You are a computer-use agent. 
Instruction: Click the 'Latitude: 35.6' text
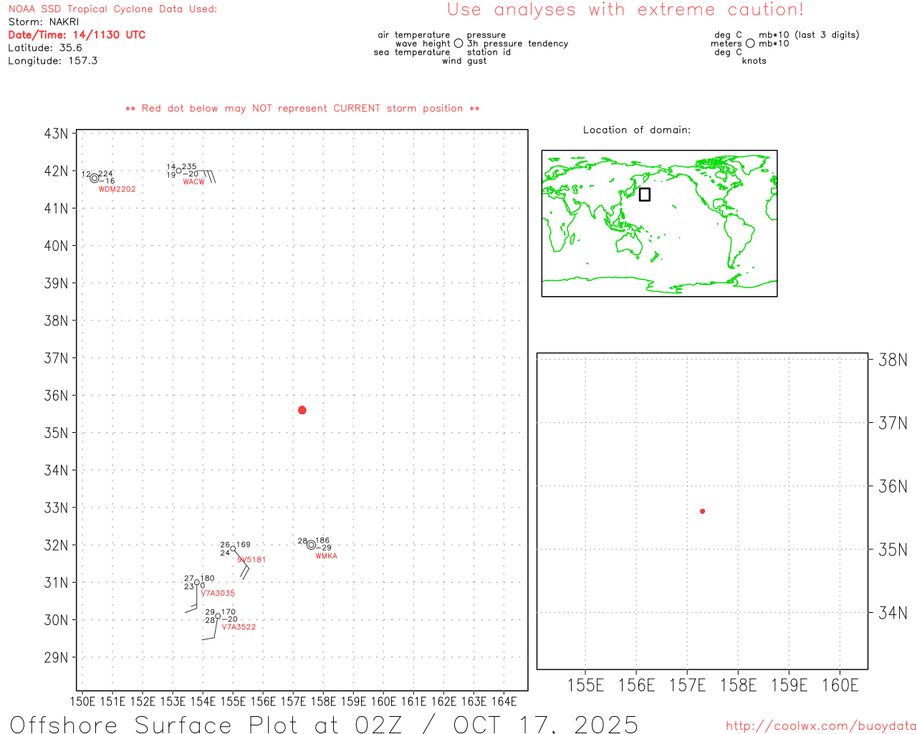pos(45,48)
